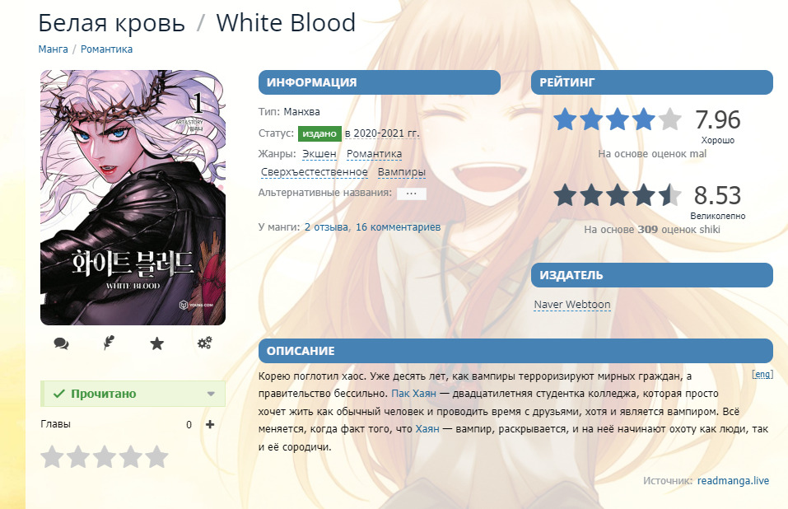Open the White Blood cover image
Viewport: 788px width, 509px height.
click(x=133, y=198)
